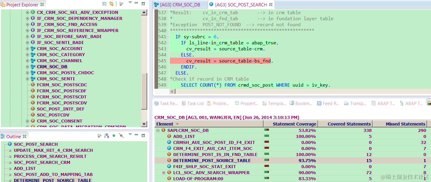The width and height of the screenshot is (431, 182).
Task: Select SOC_POST_ADD_TO_MAPPING_TAB in Outline
Action: click(x=53, y=174)
